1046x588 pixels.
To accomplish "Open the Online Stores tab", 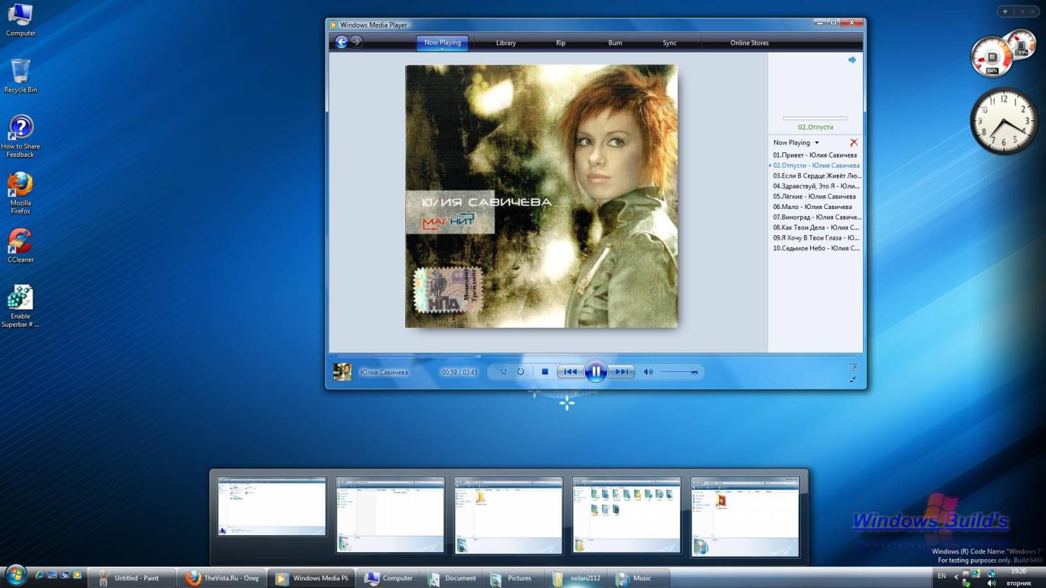I will tap(750, 43).
